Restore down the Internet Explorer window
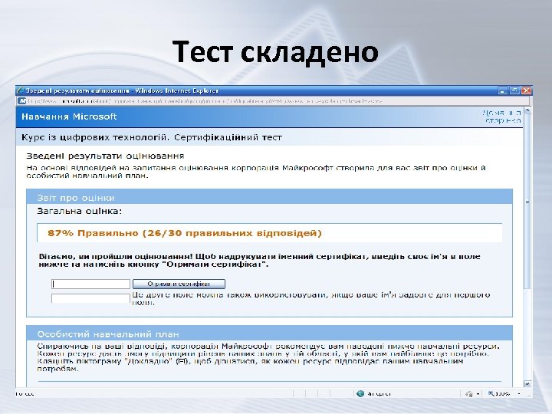 click(514, 90)
